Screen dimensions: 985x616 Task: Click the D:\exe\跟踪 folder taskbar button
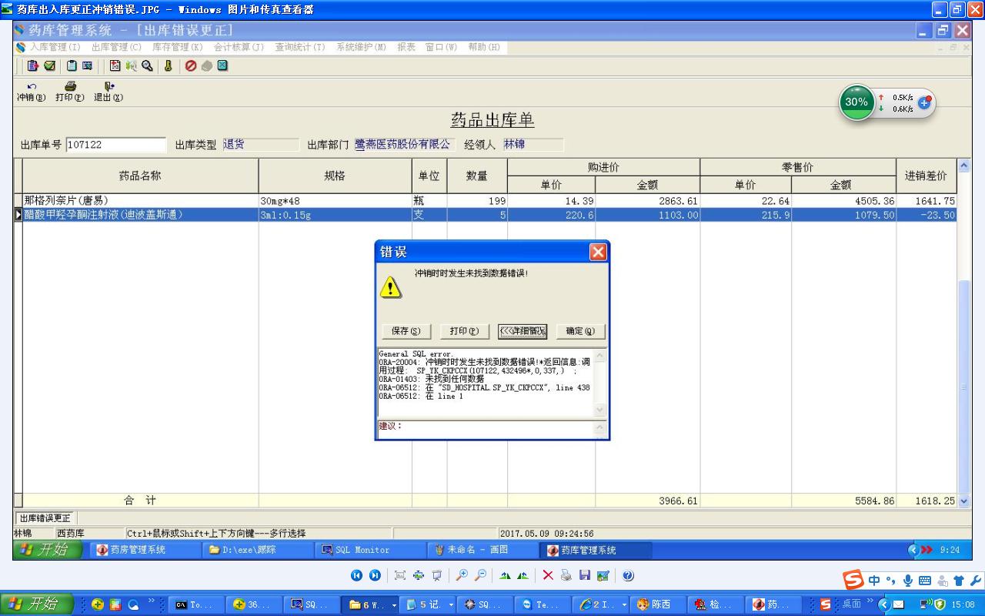pyautogui.click(x=256, y=550)
